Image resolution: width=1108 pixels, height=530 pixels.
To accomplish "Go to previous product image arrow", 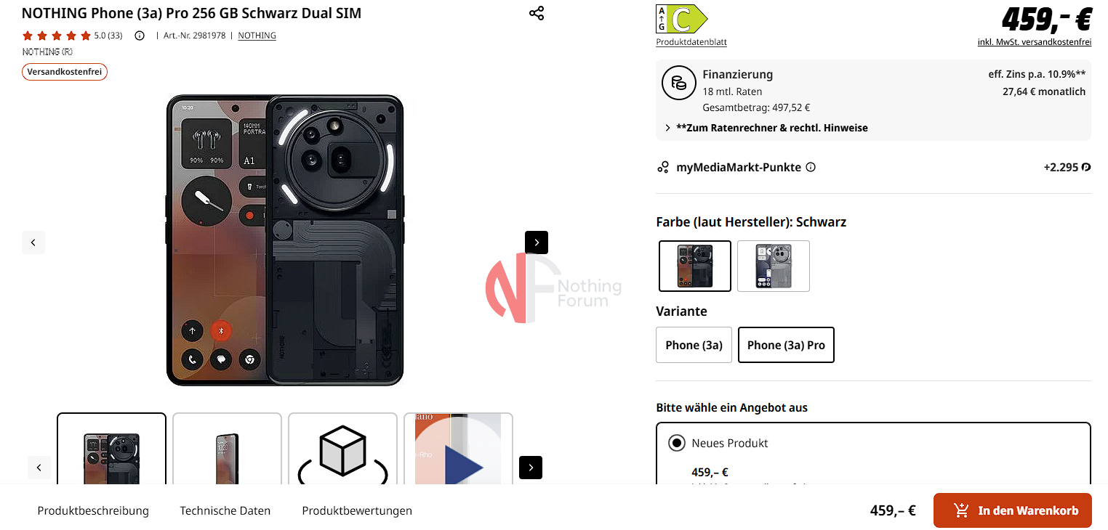I will (x=33, y=242).
